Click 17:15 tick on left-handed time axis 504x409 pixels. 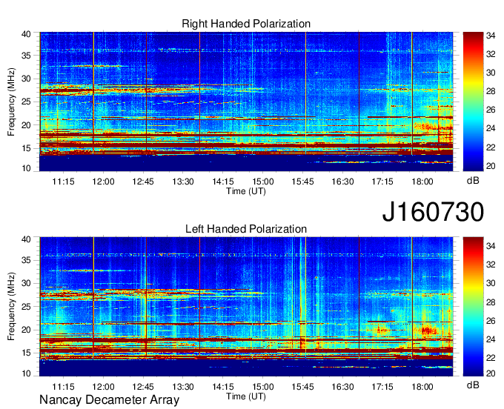pyautogui.click(x=382, y=387)
